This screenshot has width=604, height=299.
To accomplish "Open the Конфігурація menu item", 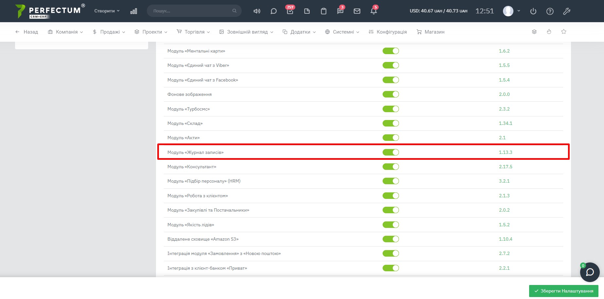I will click(388, 32).
